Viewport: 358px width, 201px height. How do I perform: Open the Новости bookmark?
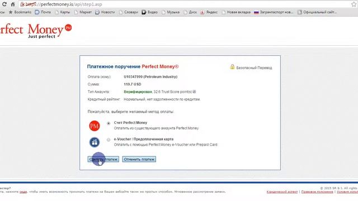click(105, 12)
